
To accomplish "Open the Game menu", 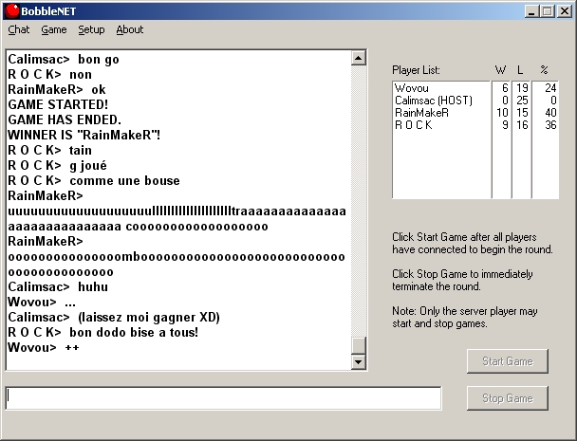I will [54, 29].
